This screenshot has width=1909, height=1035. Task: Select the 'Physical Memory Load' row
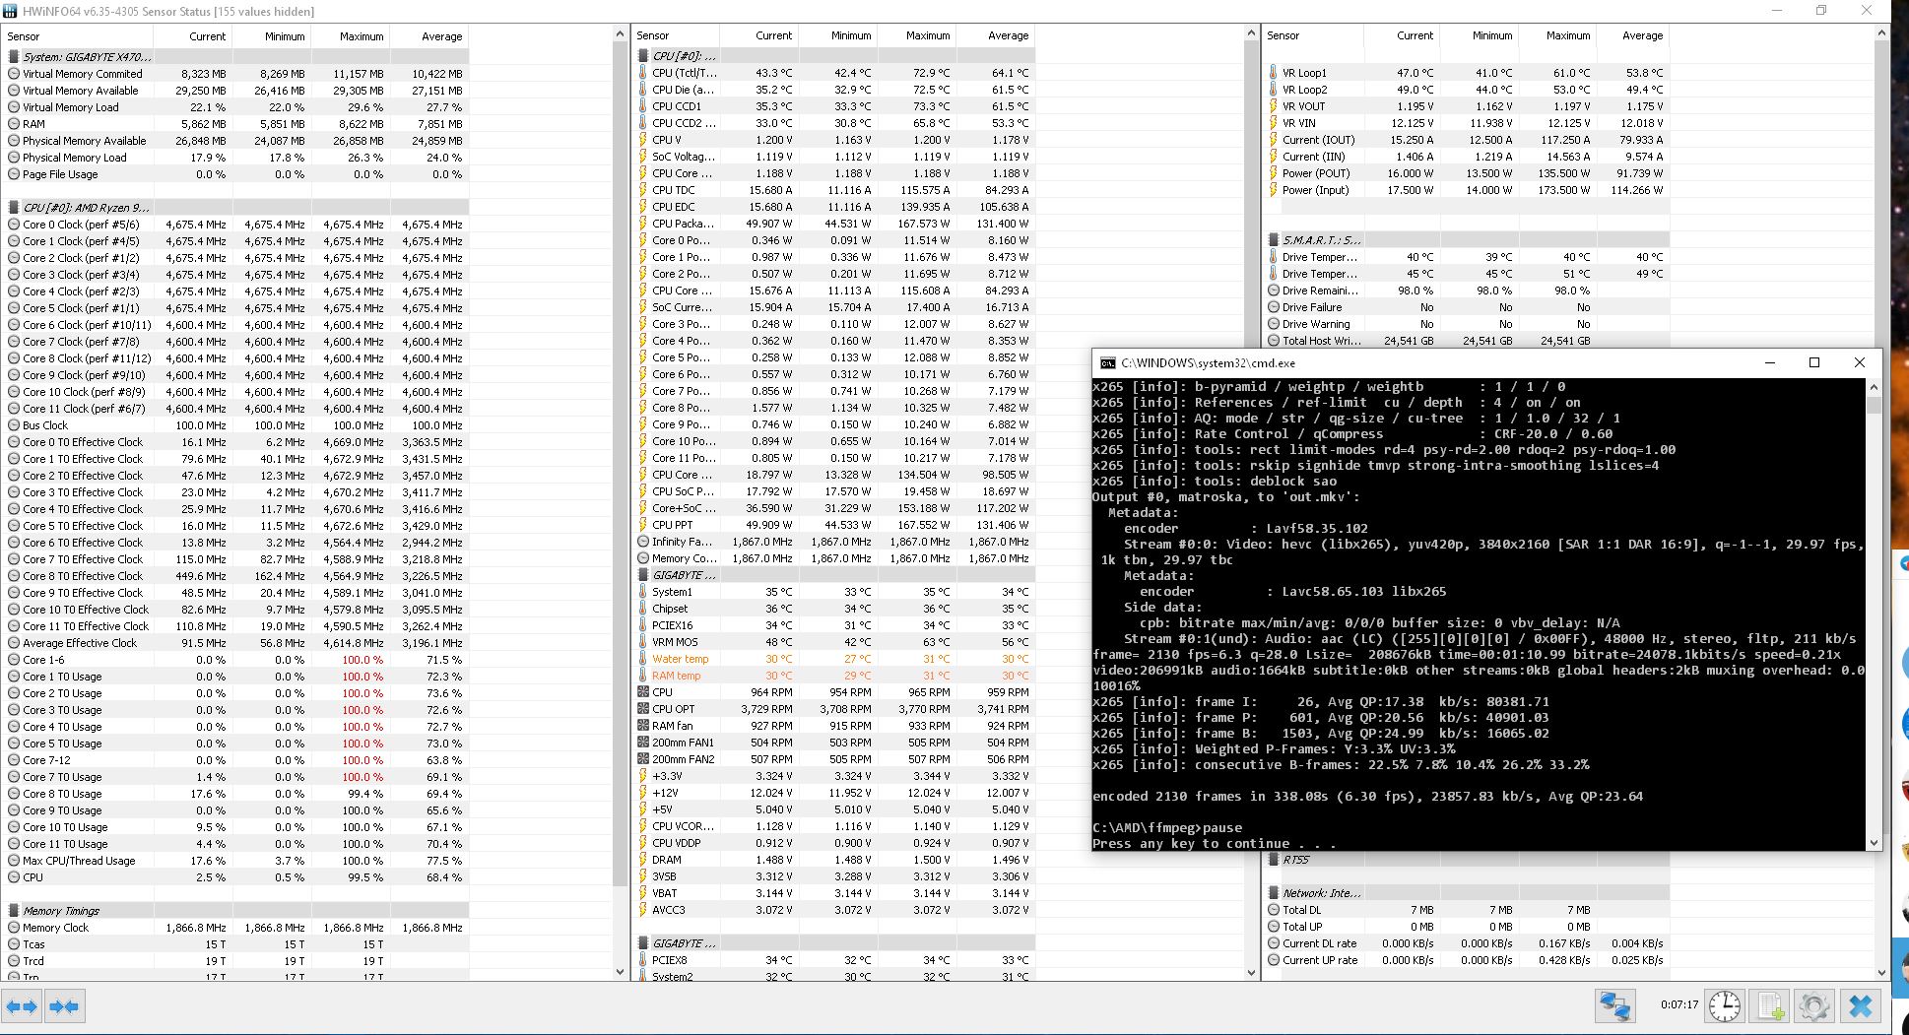pos(236,158)
